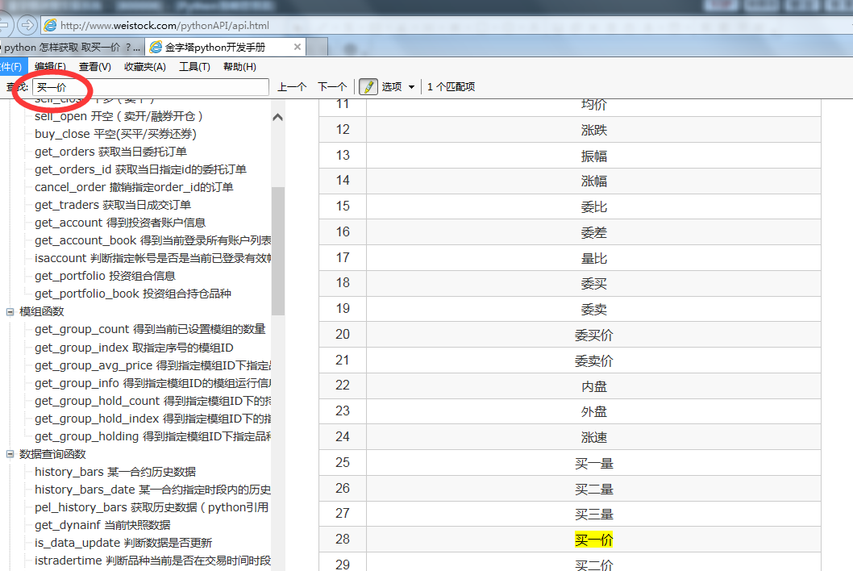Open buy_close 平空 link in sidebar
853x571 pixels.
pos(115,134)
